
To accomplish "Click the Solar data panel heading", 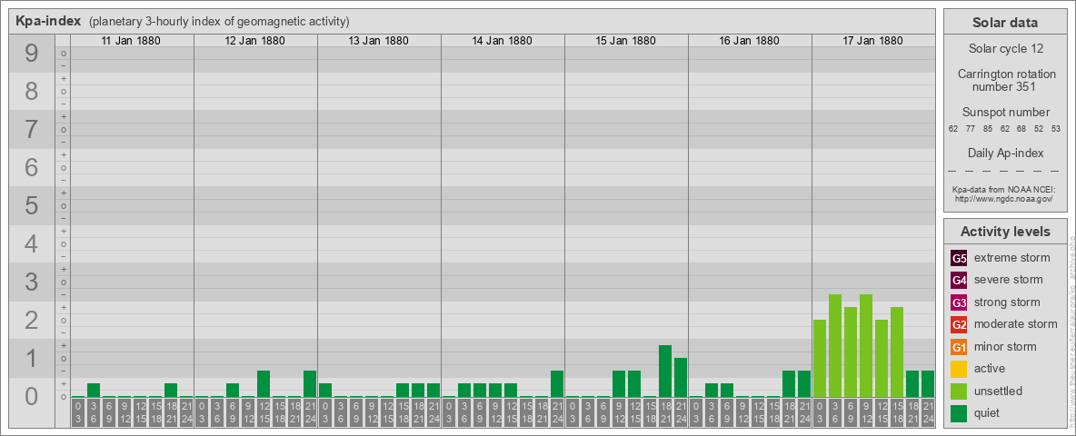I will pyautogui.click(x=1005, y=23).
